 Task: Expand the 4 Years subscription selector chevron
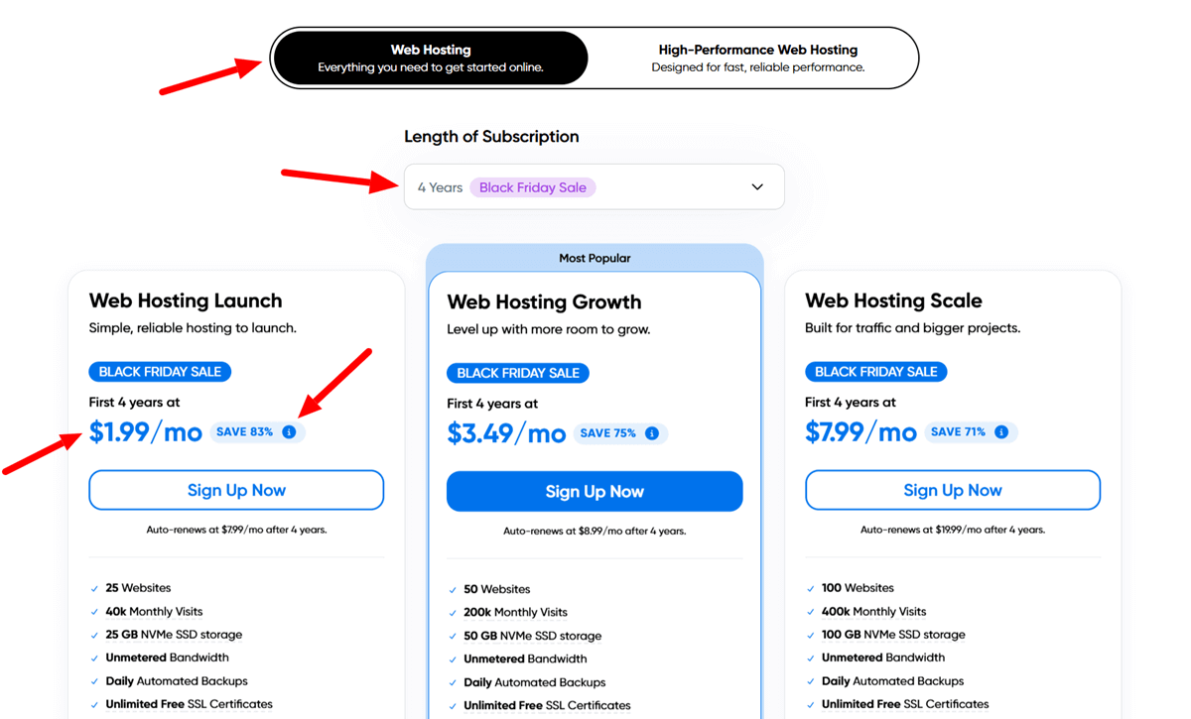(x=756, y=186)
